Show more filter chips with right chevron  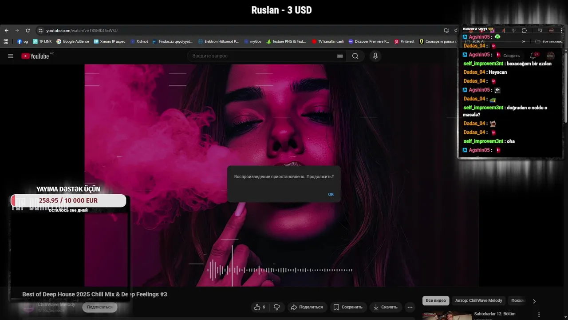(534, 301)
